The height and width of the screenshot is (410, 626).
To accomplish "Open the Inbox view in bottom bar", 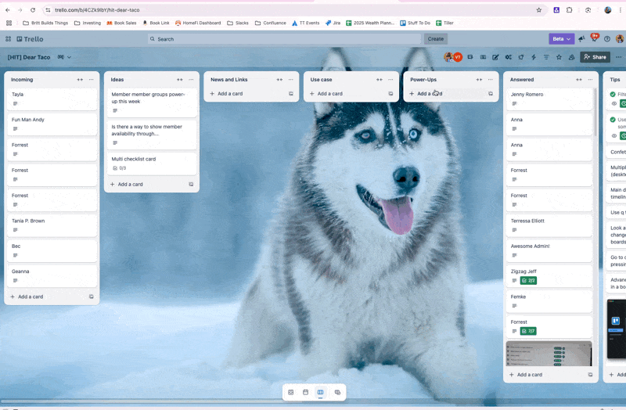I will [x=290, y=392].
